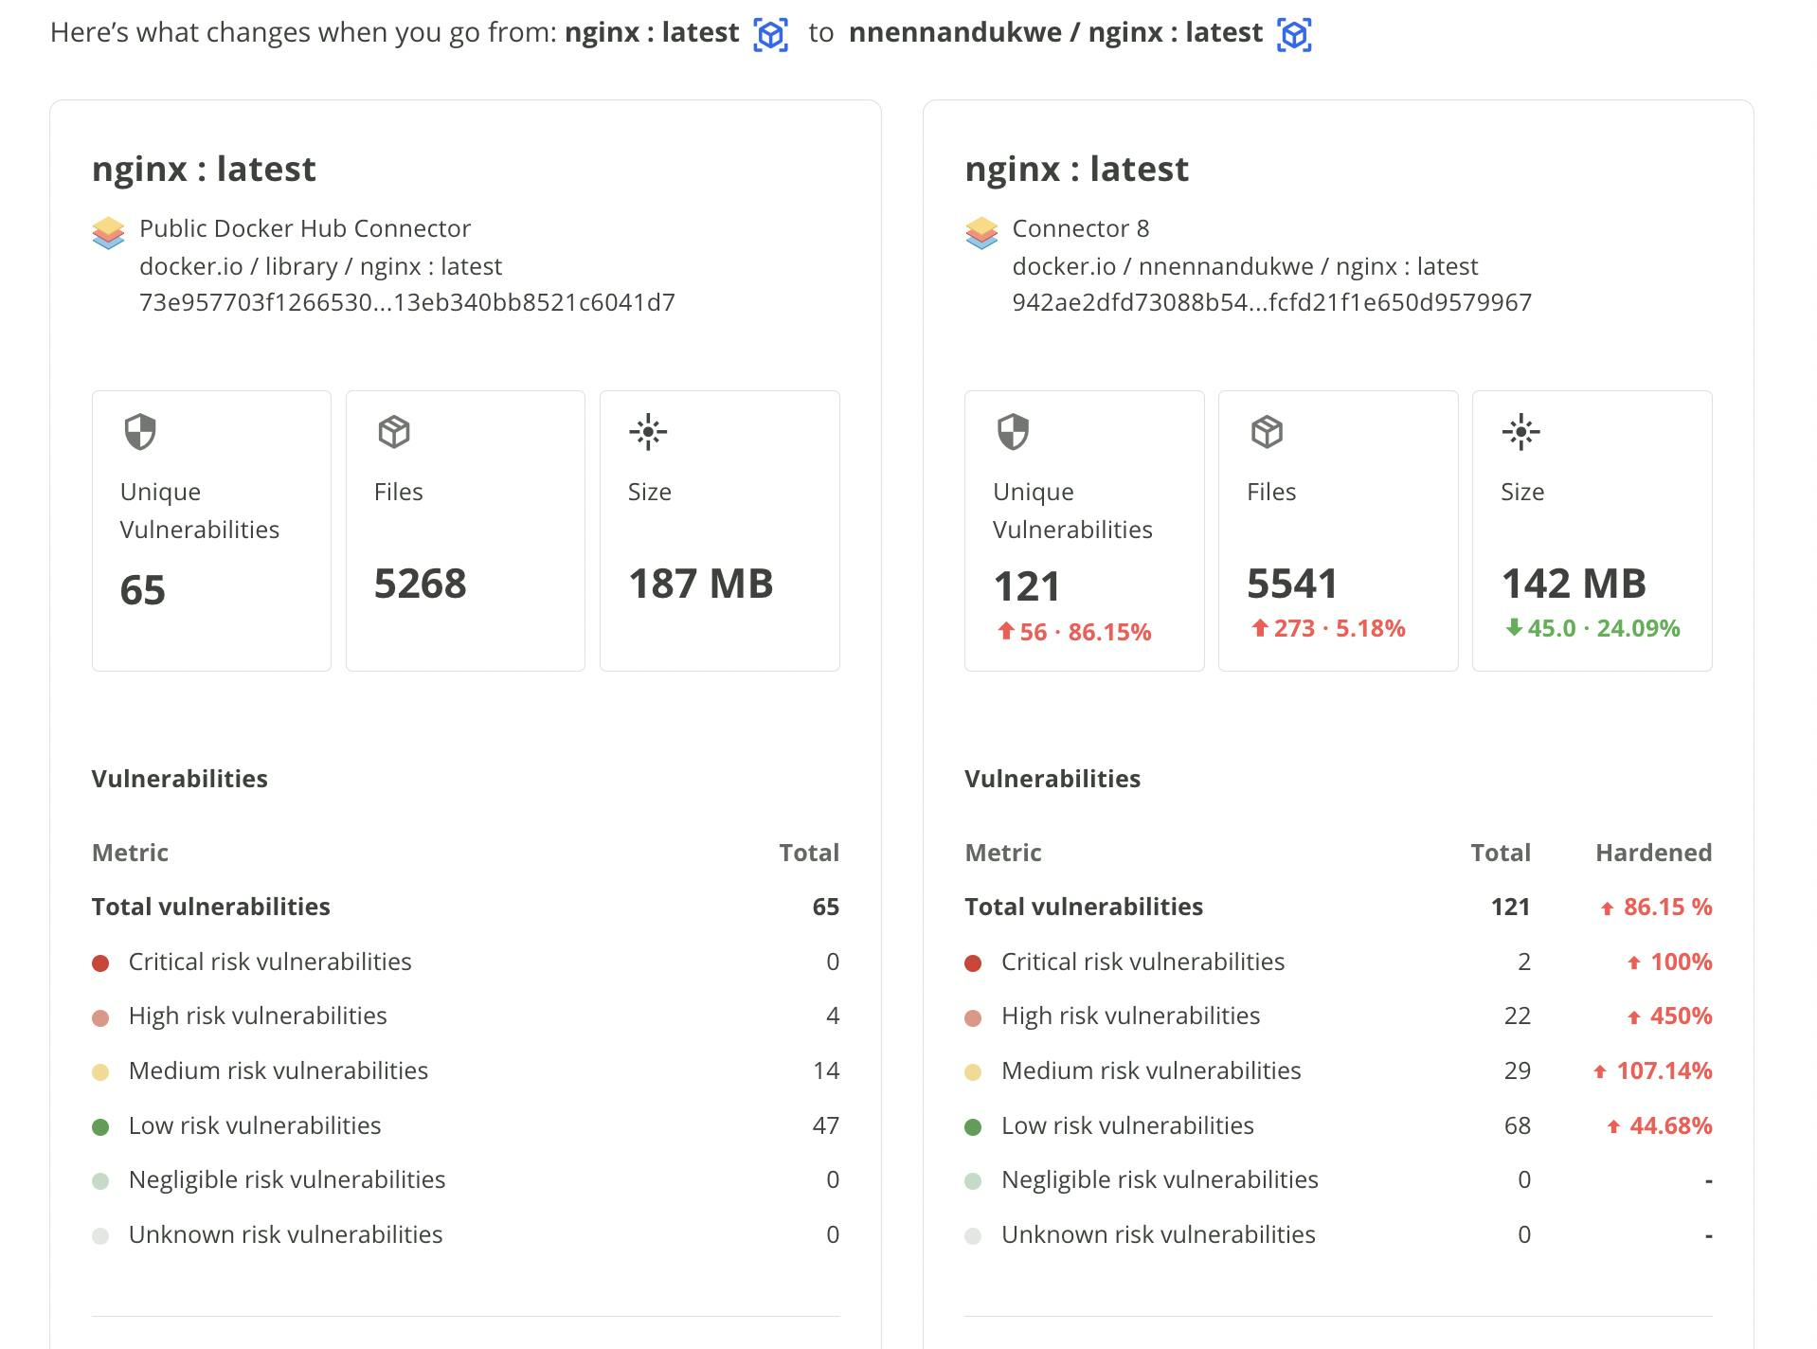Click the shield icon in the right Unique Vulnerabilities card
Viewport: 1817px width, 1349px height.
coord(1013,432)
